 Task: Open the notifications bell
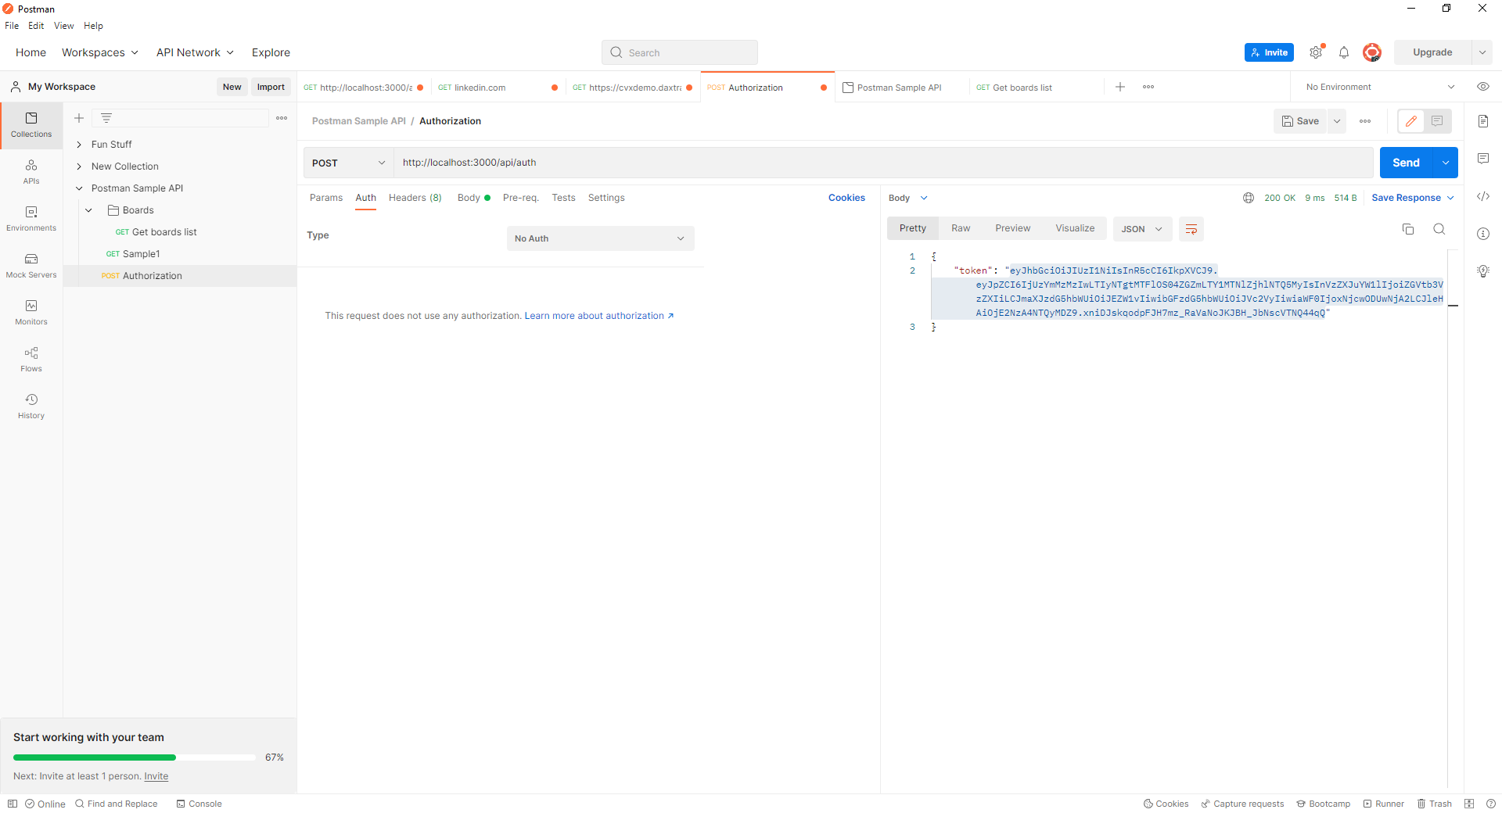[x=1344, y=52]
